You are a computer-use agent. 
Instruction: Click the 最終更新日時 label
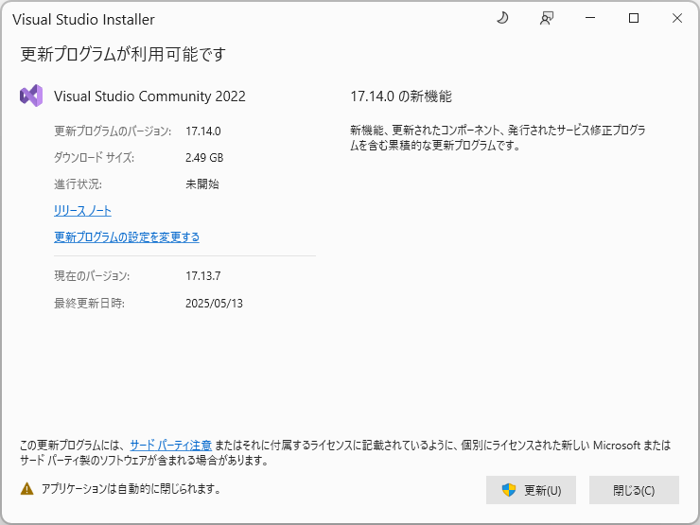(x=89, y=303)
